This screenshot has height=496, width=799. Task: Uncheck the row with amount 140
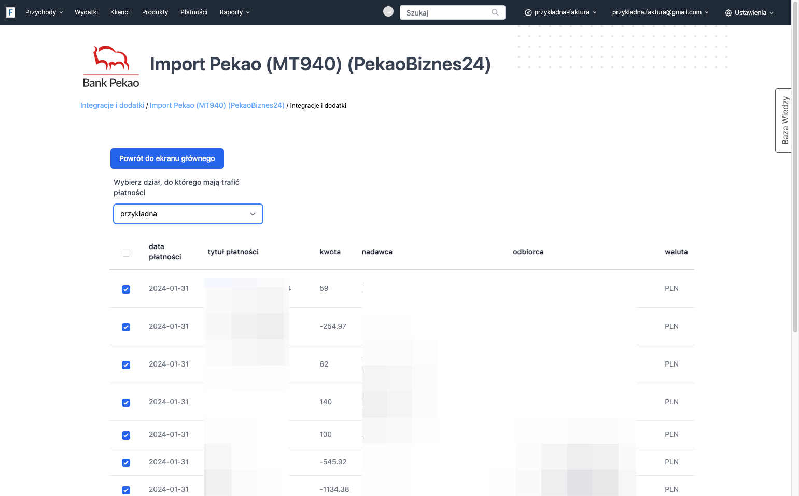[126, 403]
